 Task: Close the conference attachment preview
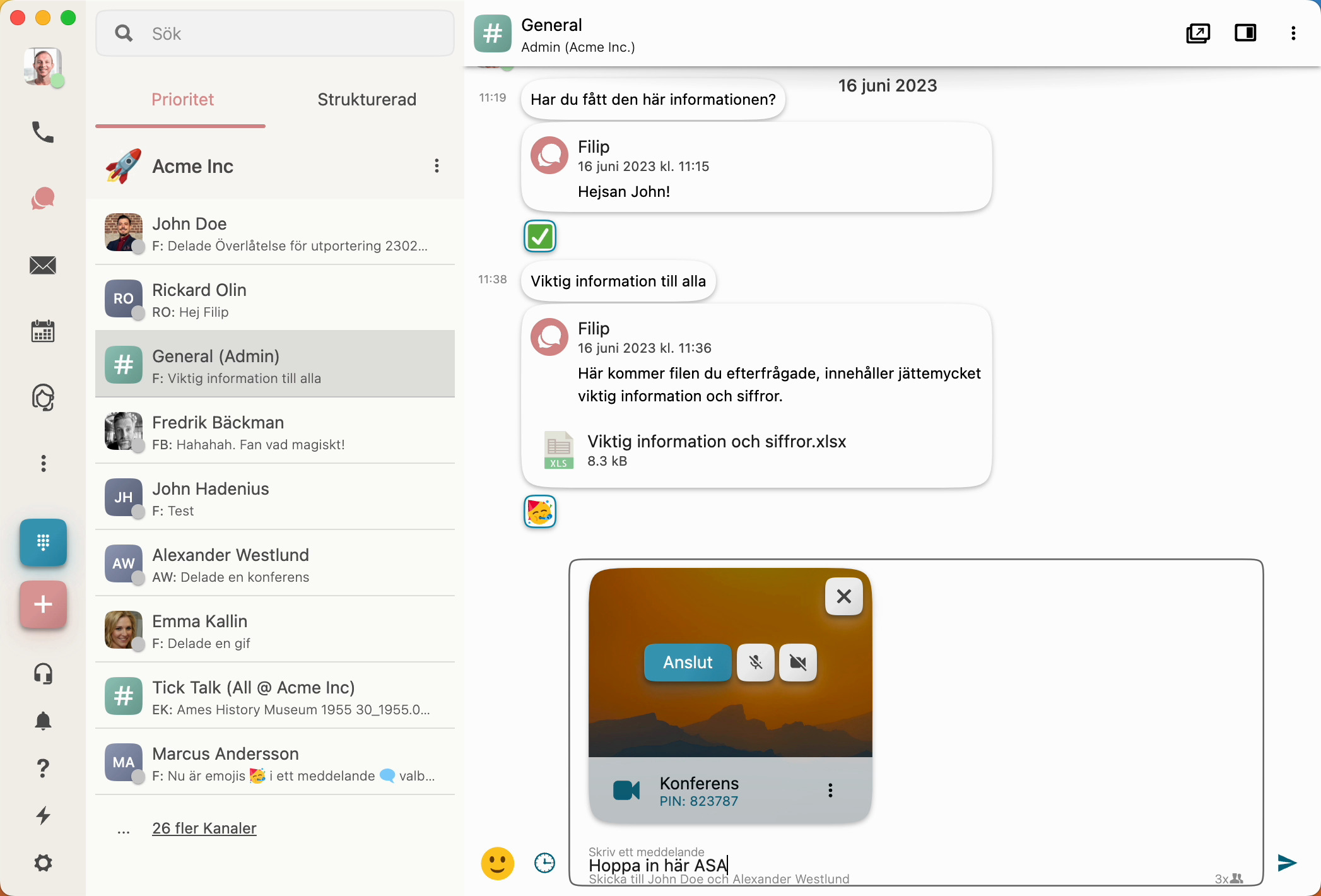[x=843, y=596]
